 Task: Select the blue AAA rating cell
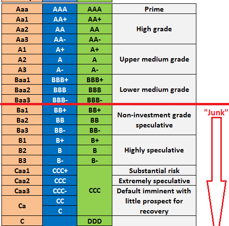(60, 9)
